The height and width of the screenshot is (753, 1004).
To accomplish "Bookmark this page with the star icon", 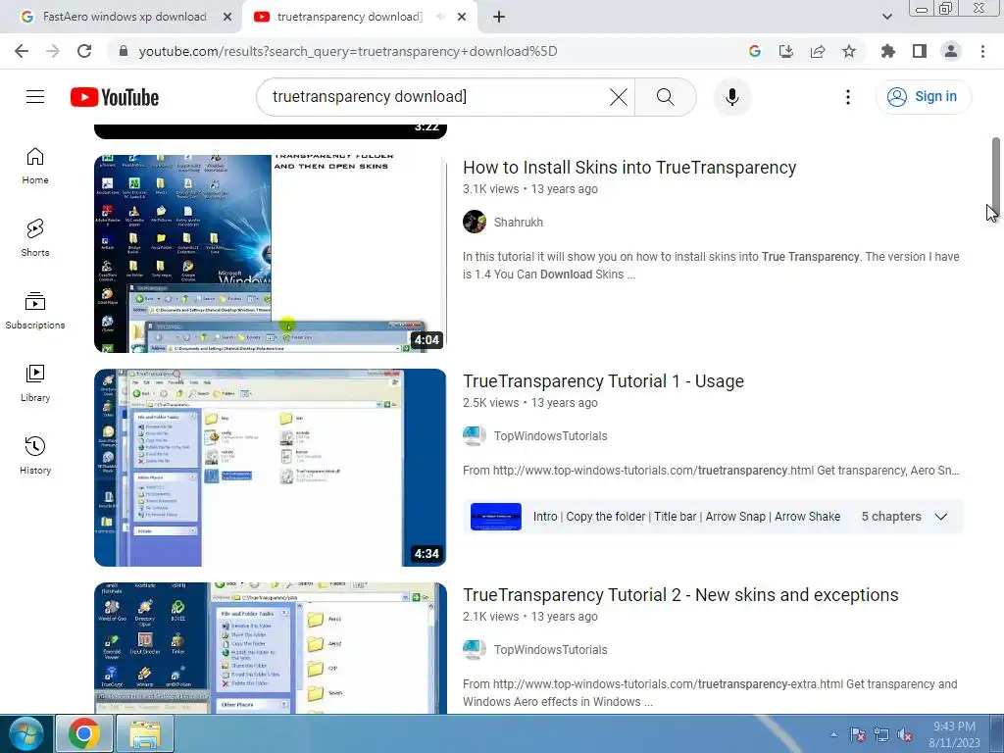I will (x=849, y=51).
